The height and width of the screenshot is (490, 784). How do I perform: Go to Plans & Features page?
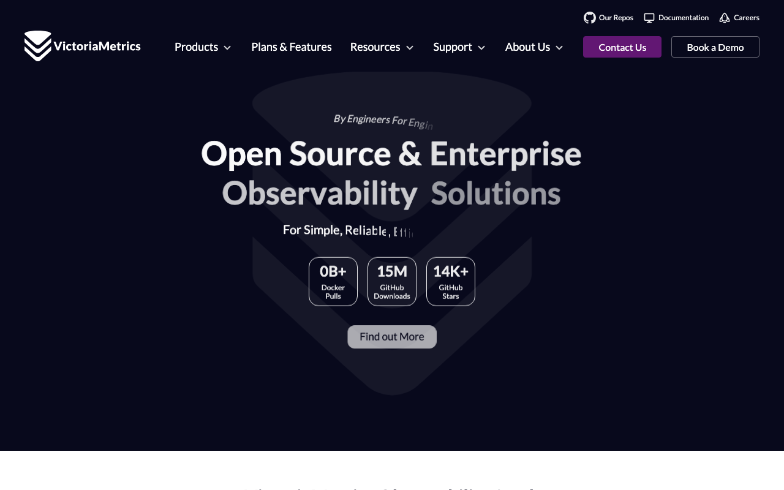(292, 47)
